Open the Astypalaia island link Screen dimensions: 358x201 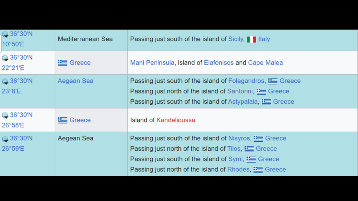point(243,102)
